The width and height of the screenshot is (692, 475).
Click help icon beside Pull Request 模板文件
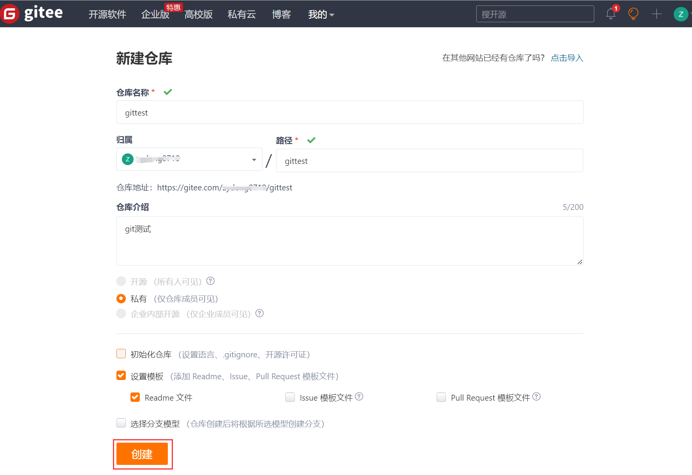(x=536, y=396)
